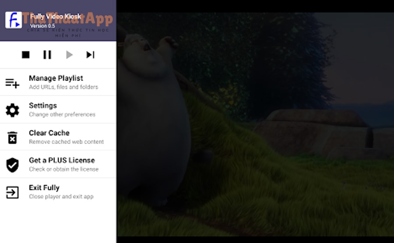Click the Settings gear icon

pyautogui.click(x=12, y=110)
